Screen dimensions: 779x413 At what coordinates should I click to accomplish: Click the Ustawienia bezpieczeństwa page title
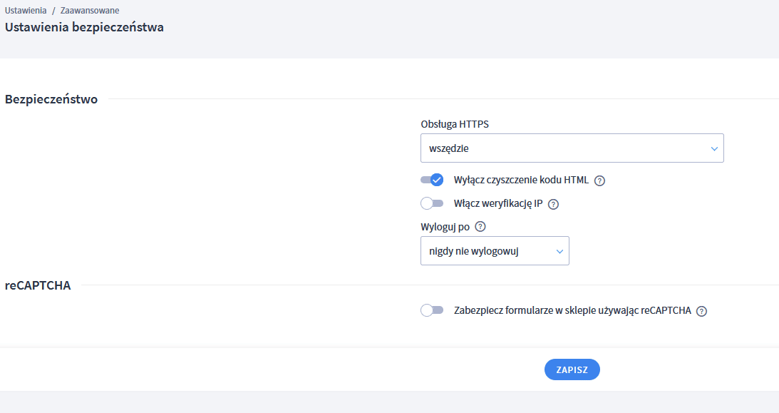[84, 27]
